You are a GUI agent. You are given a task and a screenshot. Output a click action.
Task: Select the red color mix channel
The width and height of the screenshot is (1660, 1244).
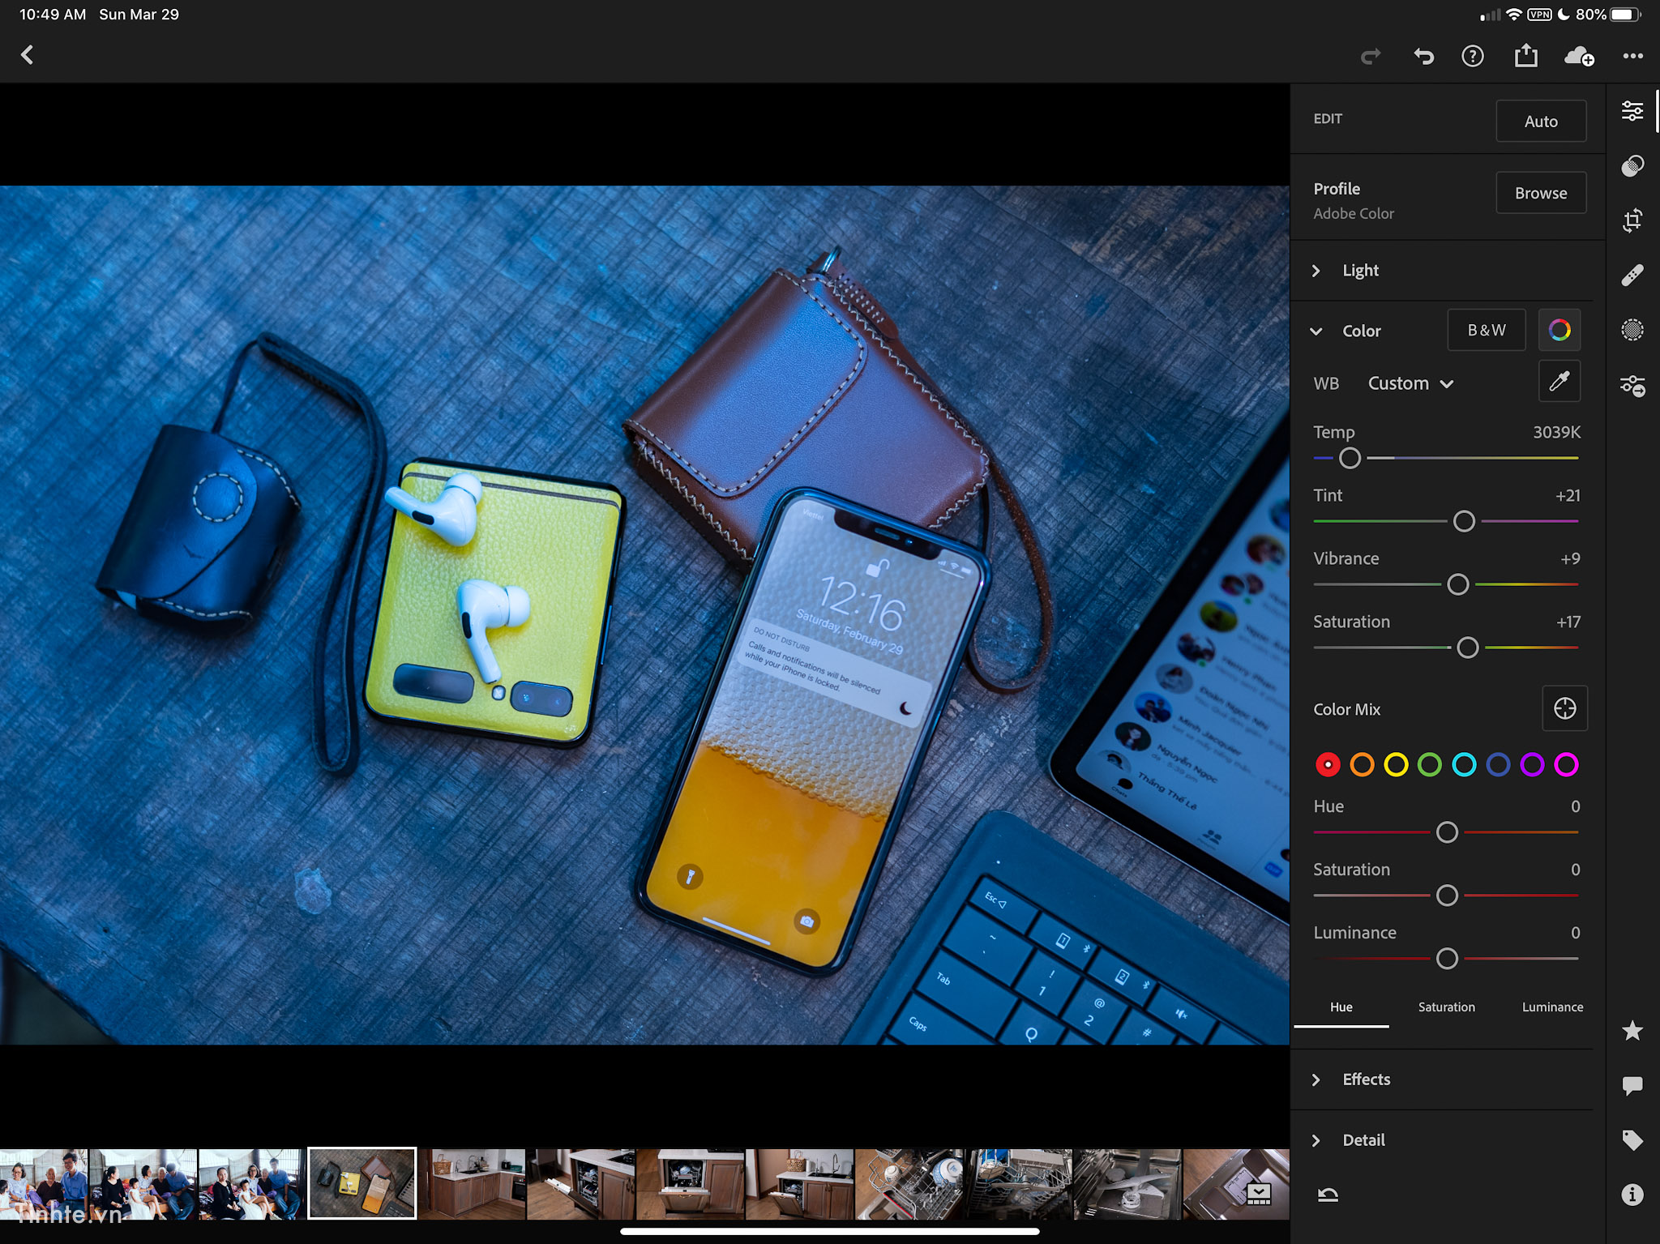click(1328, 764)
